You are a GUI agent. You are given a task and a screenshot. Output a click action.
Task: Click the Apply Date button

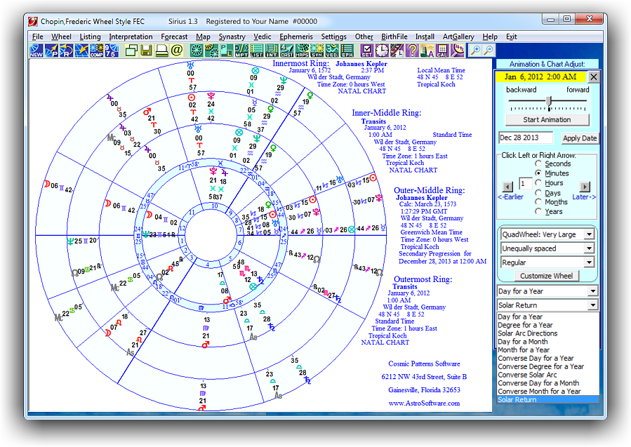point(580,138)
